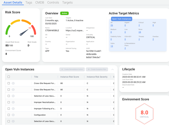Tick the select-all checkbox in table header
169x125 pixels.
point(9,77)
